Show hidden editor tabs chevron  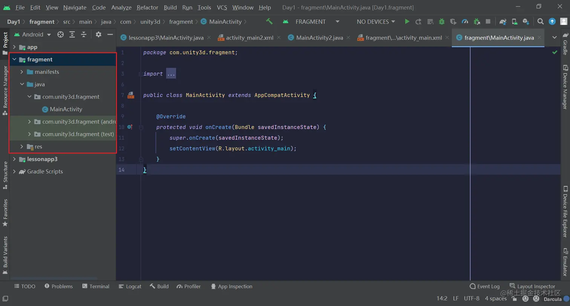554,37
